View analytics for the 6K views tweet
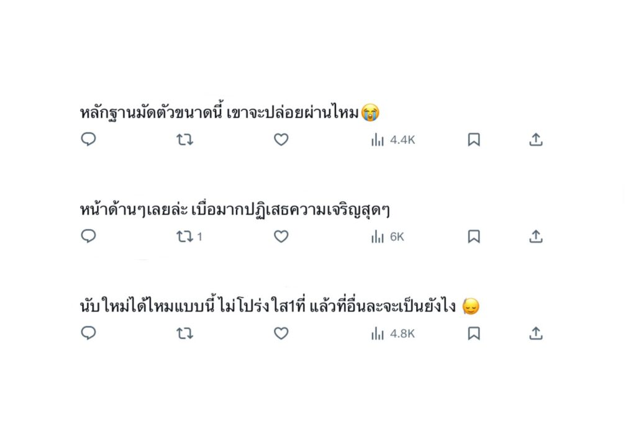Screen dimensions: 636x442 pos(388,237)
